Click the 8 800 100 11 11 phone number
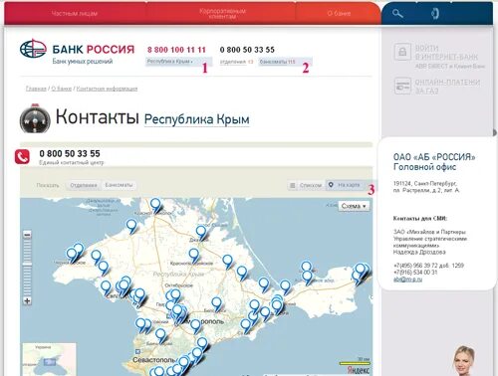The height and width of the screenshot is (376, 498). tap(176, 50)
